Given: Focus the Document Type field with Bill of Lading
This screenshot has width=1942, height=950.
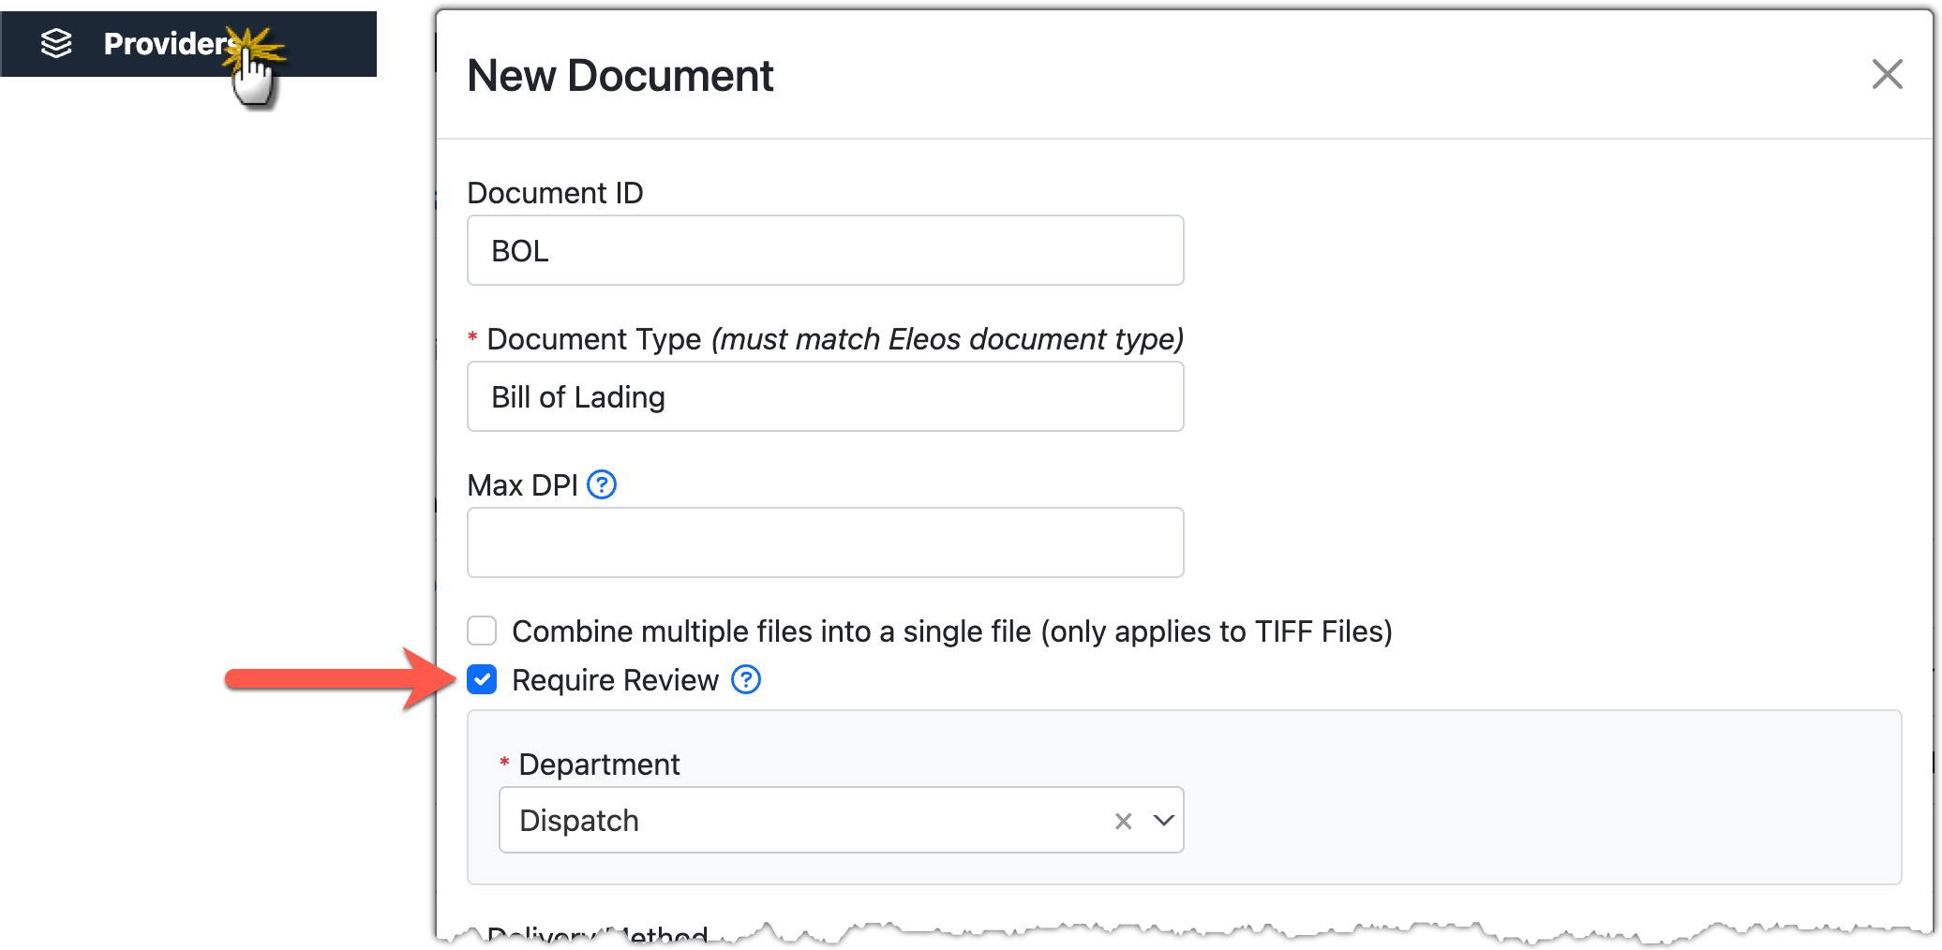Looking at the screenshot, I should click(825, 397).
